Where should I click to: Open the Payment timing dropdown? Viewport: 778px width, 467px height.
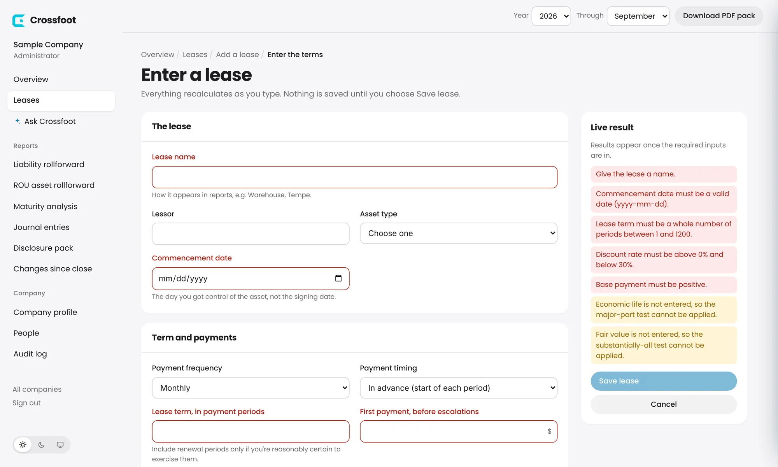[458, 388]
